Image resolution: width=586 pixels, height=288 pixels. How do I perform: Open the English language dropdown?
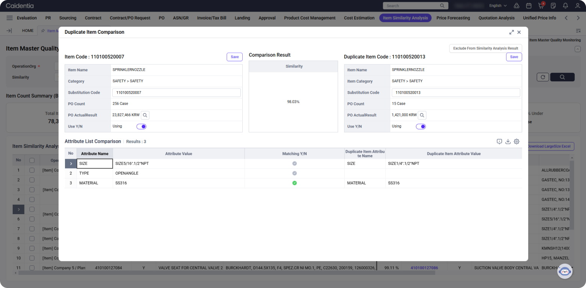498,6
